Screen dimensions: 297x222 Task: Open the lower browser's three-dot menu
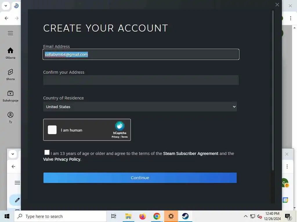pos(287,166)
